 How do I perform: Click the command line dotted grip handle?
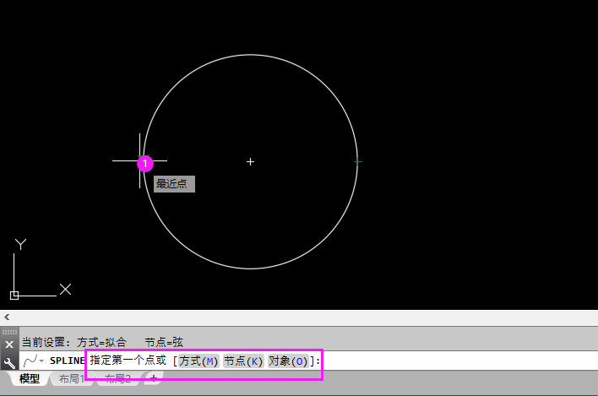9,332
